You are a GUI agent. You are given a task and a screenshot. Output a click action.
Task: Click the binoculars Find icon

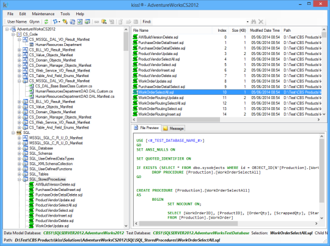(254, 21)
